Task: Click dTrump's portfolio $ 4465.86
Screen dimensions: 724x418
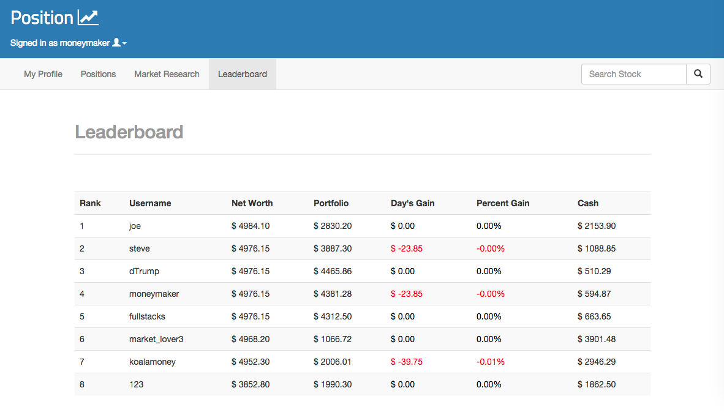Action: pyautogui.click(x=333, y=271)
